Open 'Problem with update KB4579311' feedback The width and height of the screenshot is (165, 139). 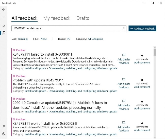point(38,80)
